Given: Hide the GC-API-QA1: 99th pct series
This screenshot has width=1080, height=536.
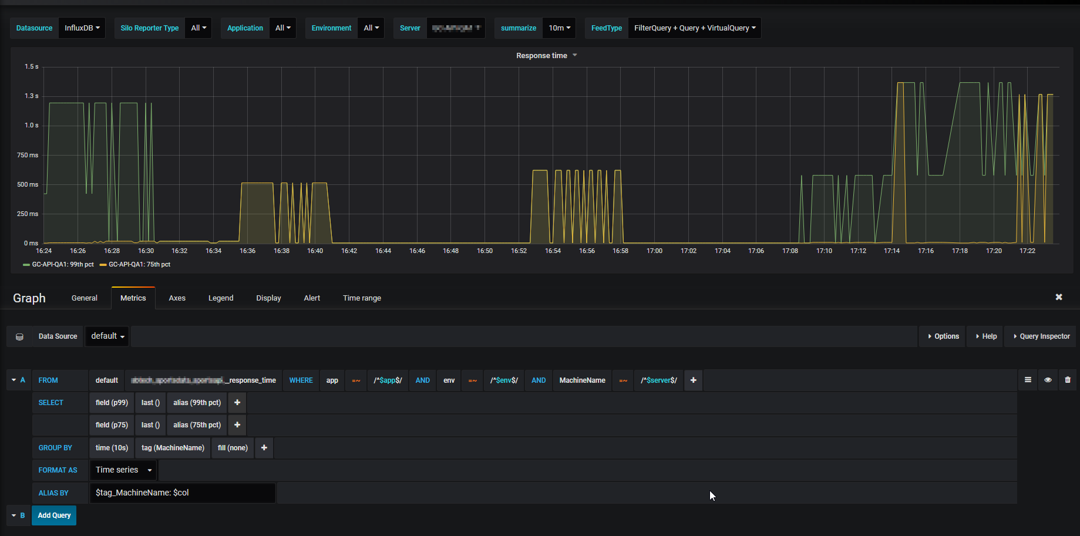Looking at the screenshot, I should click(62, 264).
